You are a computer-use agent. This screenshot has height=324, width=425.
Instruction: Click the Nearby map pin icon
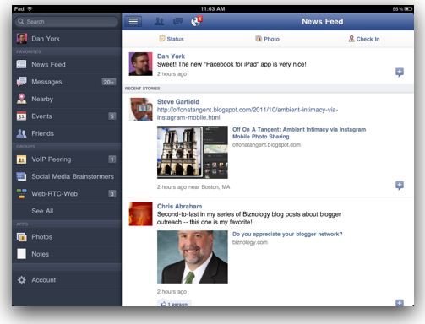(21, 99)
